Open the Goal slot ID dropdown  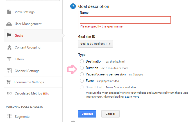click(x=95, y=44)
